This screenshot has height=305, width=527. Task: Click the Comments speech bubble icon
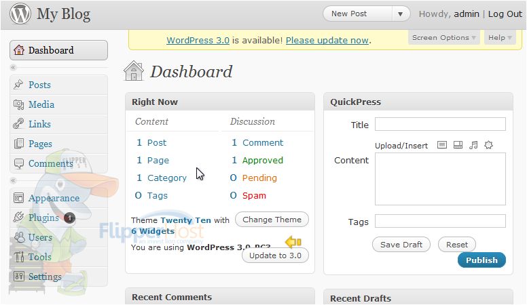coord(19,163)
